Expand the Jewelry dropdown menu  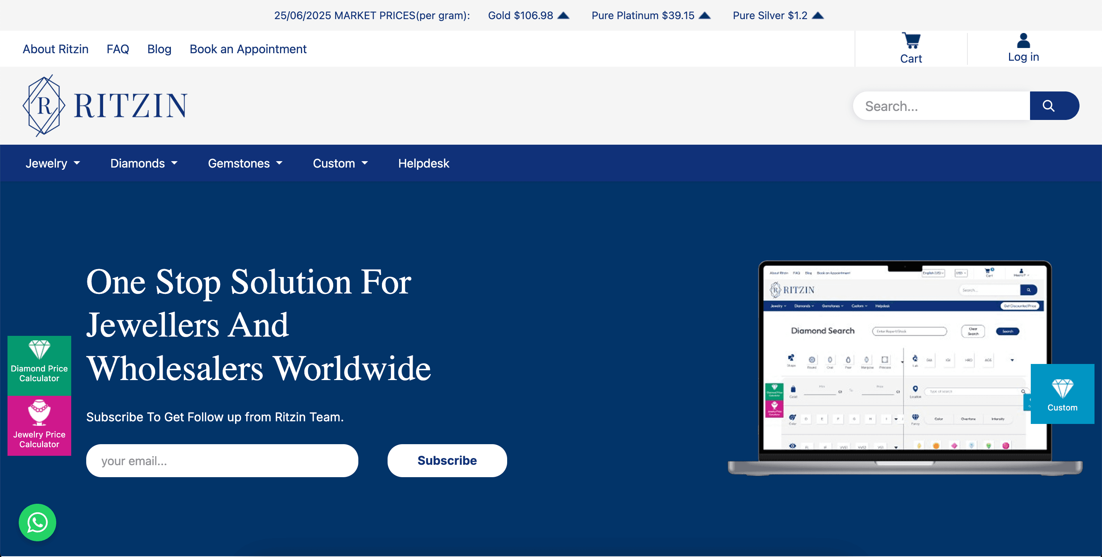pos(52,163)
